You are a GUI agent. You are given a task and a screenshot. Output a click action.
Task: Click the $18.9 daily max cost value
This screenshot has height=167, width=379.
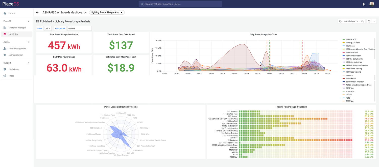121,68
